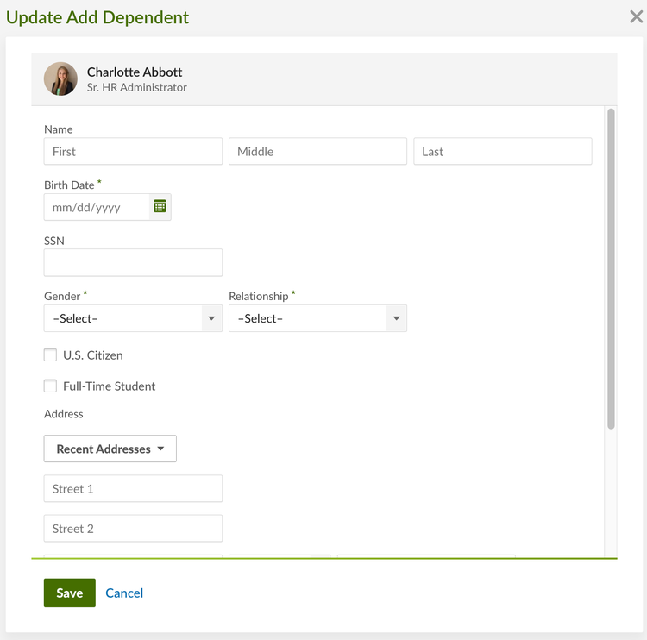This screenshot has height=640, width=647.
Task: Click the Full-Time Student label text
Action: click(x=109, y=386)
